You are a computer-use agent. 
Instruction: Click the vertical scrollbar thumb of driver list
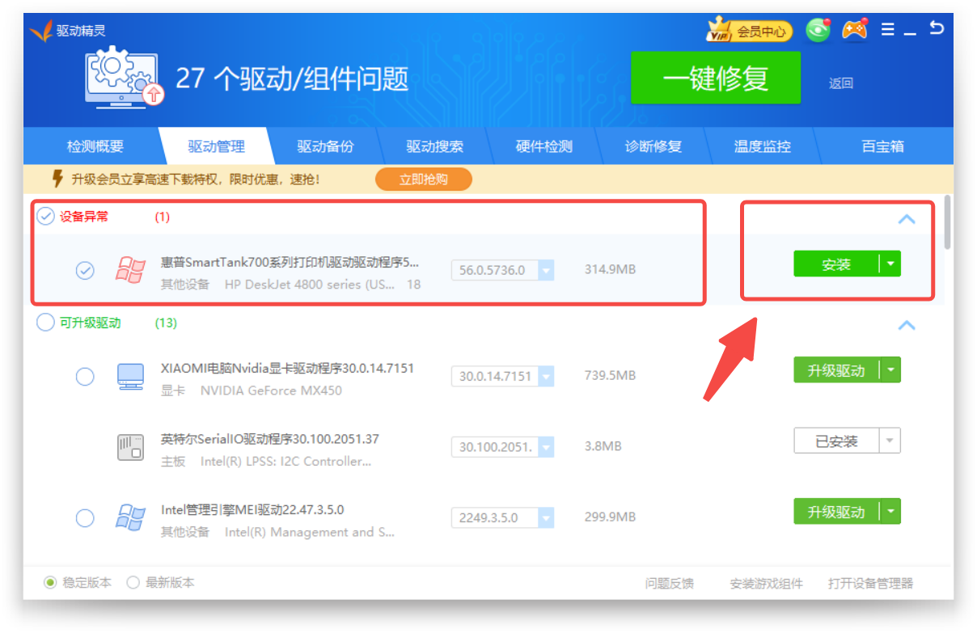point(947,222)
